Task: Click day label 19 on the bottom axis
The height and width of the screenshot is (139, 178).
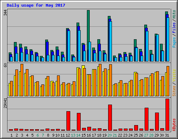Action: click(104, 135)
